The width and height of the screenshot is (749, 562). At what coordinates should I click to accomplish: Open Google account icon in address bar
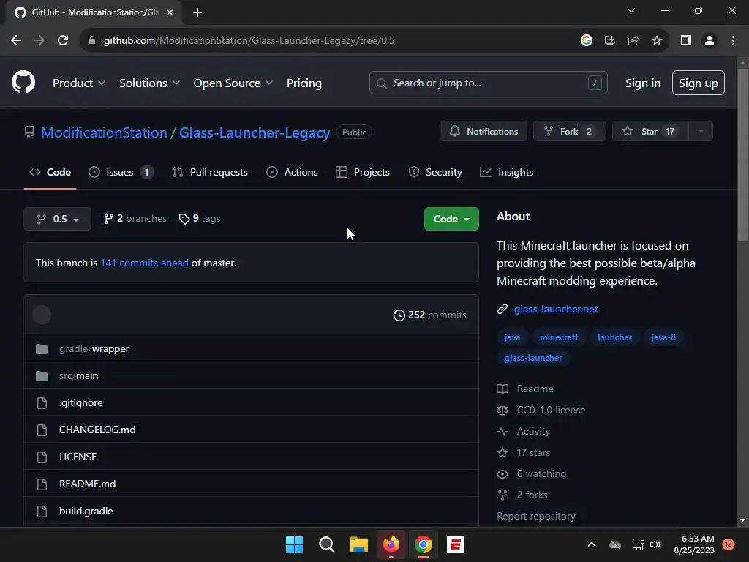[x=587, y=41]
